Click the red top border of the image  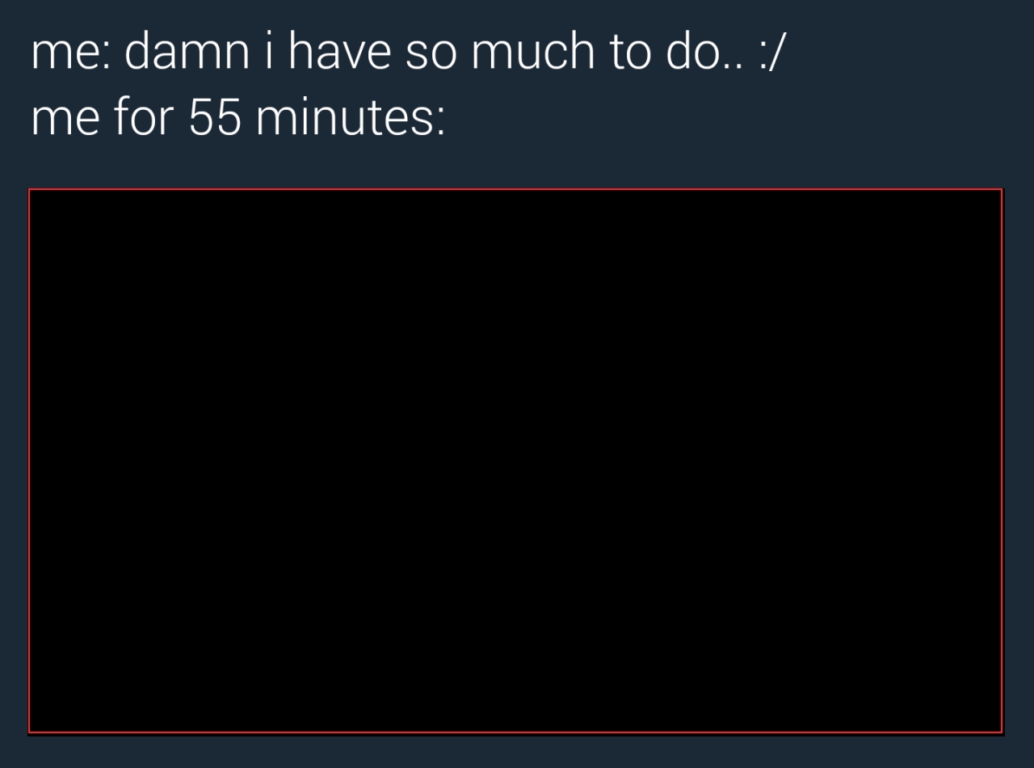[x=515, y=189]
